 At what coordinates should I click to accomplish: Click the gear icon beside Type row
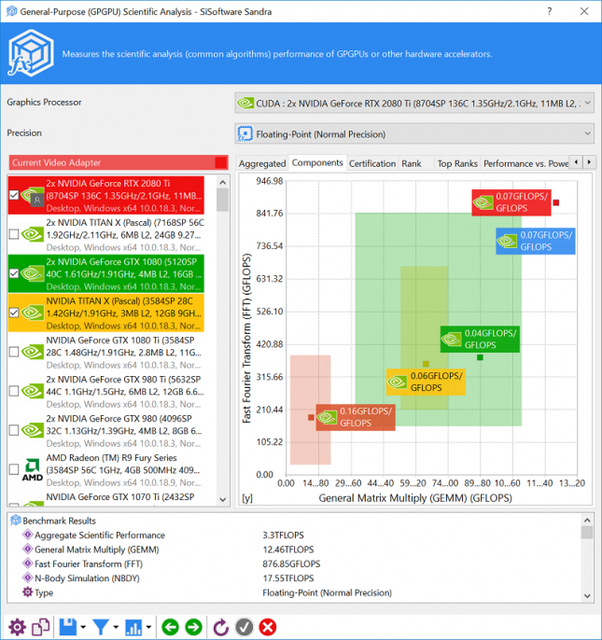click(x=27, y=591)
